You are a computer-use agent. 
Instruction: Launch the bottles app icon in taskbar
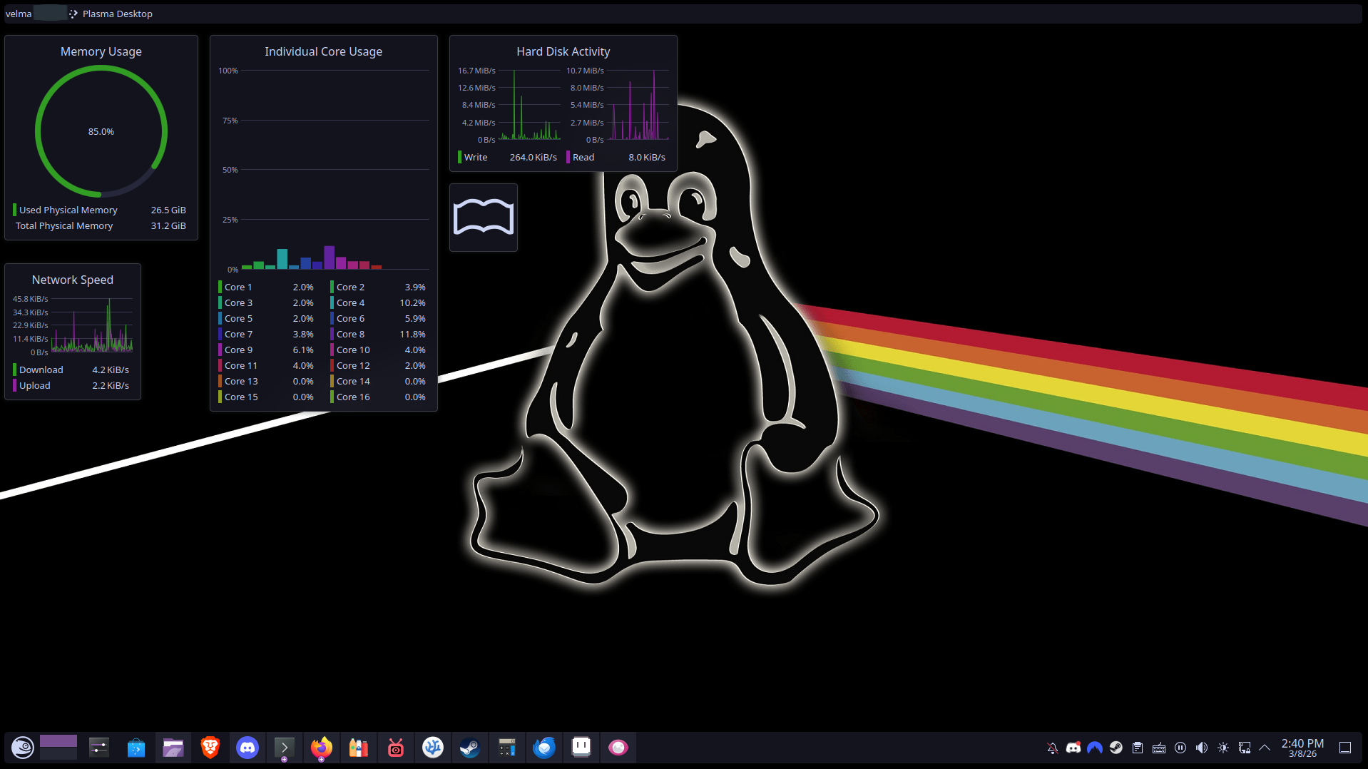pos(359,748)
